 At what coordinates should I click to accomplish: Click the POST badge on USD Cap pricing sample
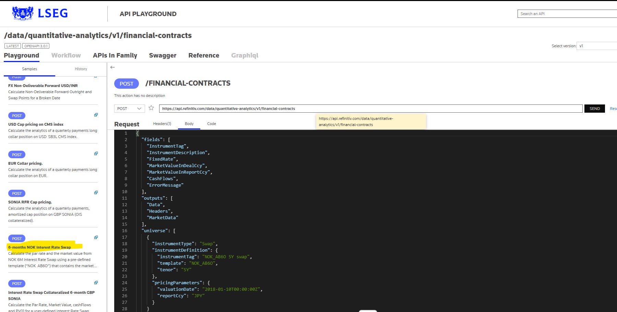point(17,116)
